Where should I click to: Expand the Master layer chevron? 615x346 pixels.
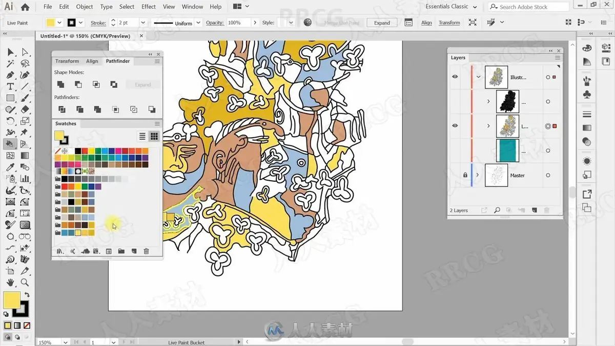[x=478, y=175]
